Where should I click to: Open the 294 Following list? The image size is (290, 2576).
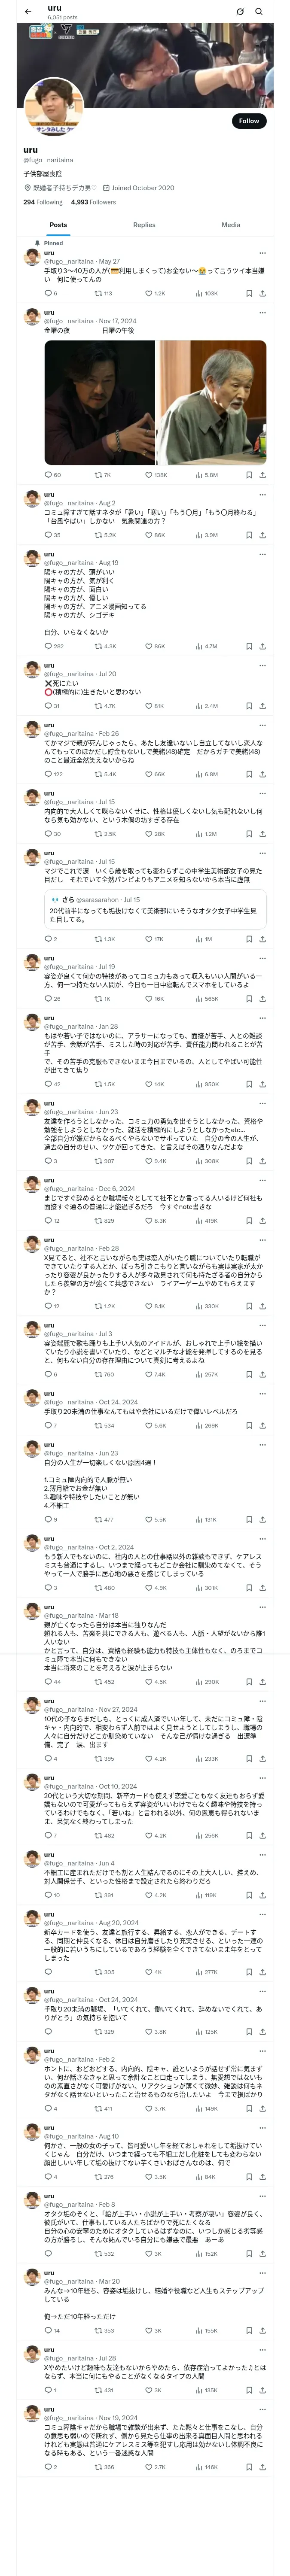click(43, 202)
